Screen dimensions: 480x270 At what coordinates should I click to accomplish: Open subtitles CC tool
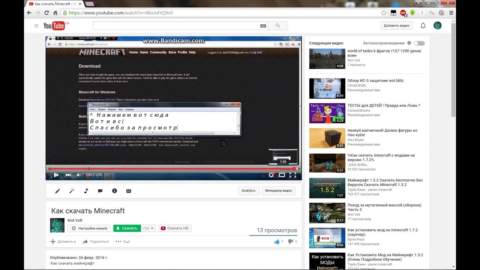point(129,191)
